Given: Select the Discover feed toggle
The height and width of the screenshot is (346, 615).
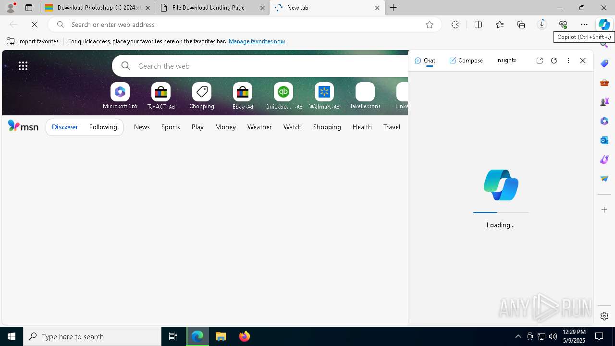Looking at the screenshot, I should 65,127.
